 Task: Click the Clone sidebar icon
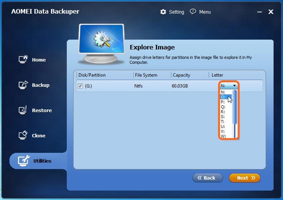coord(23,135)
